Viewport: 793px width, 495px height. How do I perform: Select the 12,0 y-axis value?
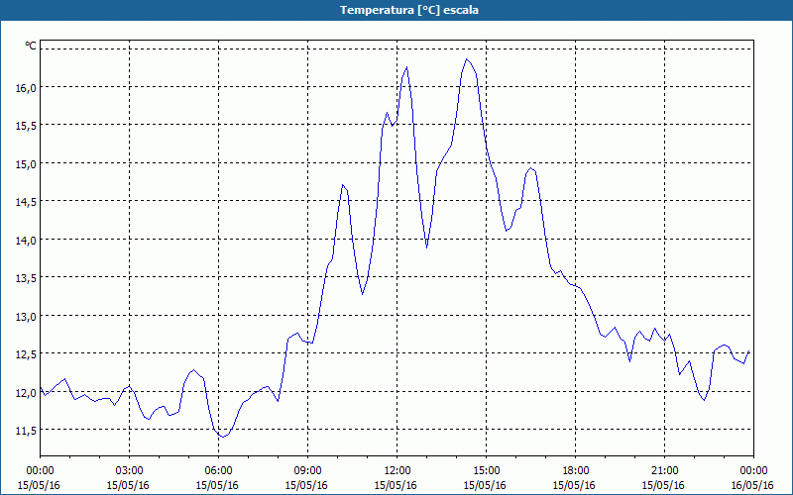26,393
